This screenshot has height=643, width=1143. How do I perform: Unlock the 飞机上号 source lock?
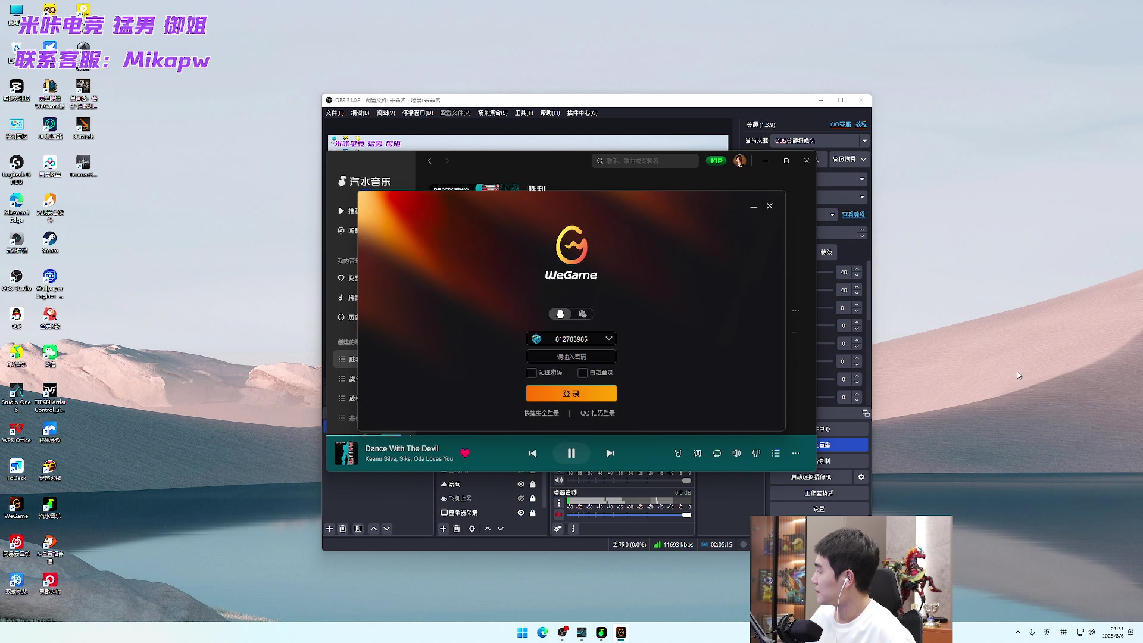pyautogui.click(x=533, y=498)
